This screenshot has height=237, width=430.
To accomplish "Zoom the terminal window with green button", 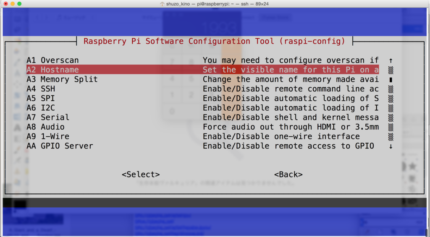I will [19, 4].
